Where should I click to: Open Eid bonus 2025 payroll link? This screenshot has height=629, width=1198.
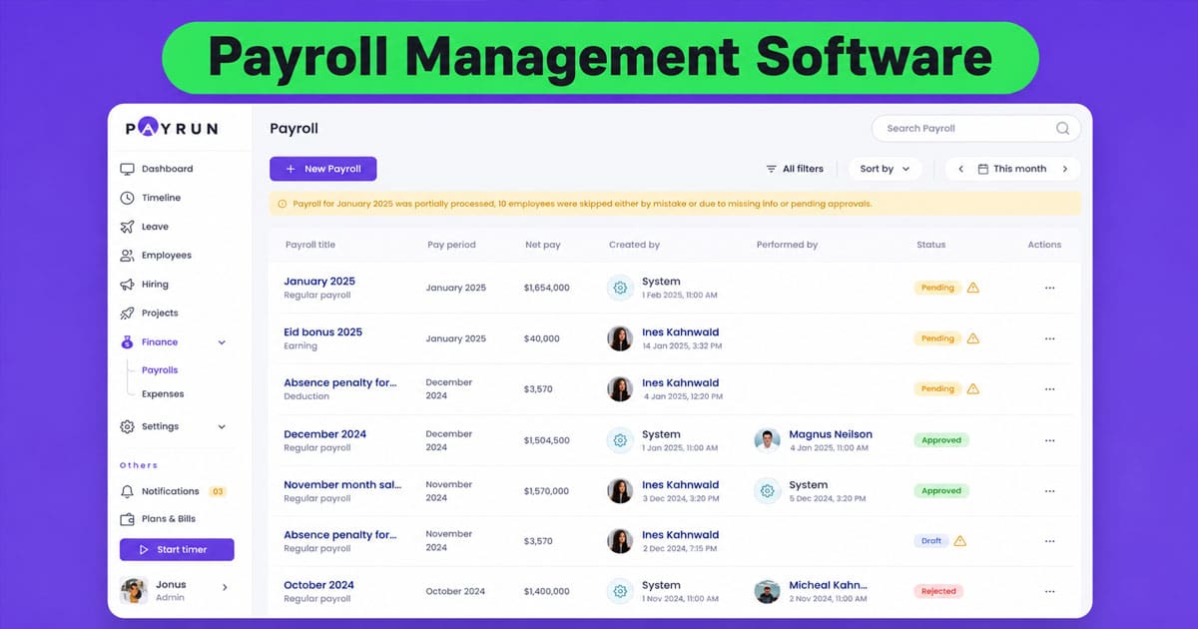[x=323, y=332]
